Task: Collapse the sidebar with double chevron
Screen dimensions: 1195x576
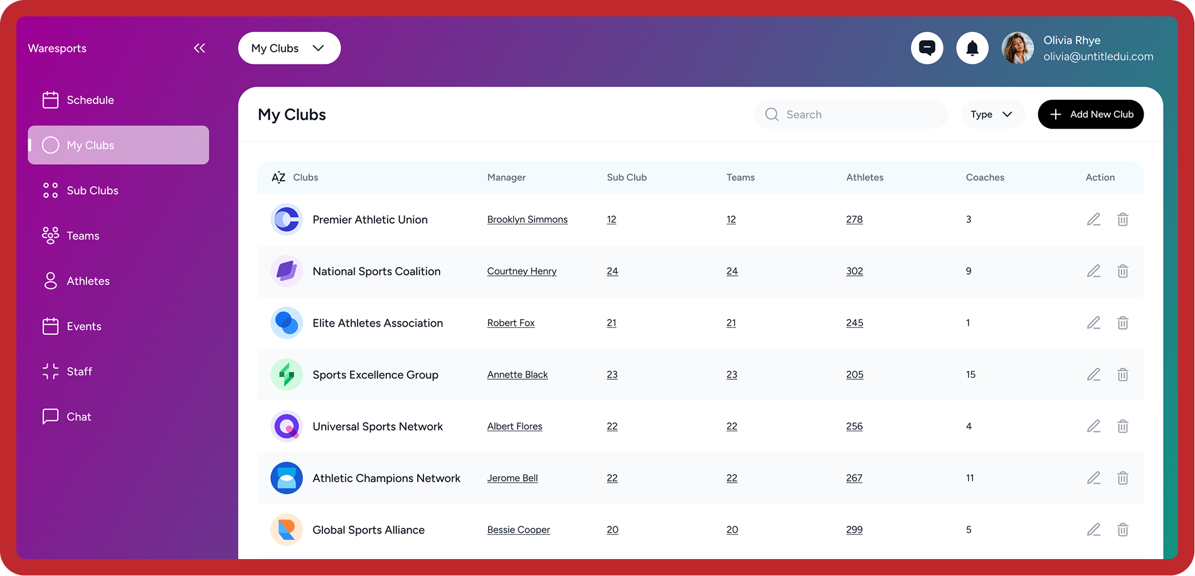Action: pos(199,48)
